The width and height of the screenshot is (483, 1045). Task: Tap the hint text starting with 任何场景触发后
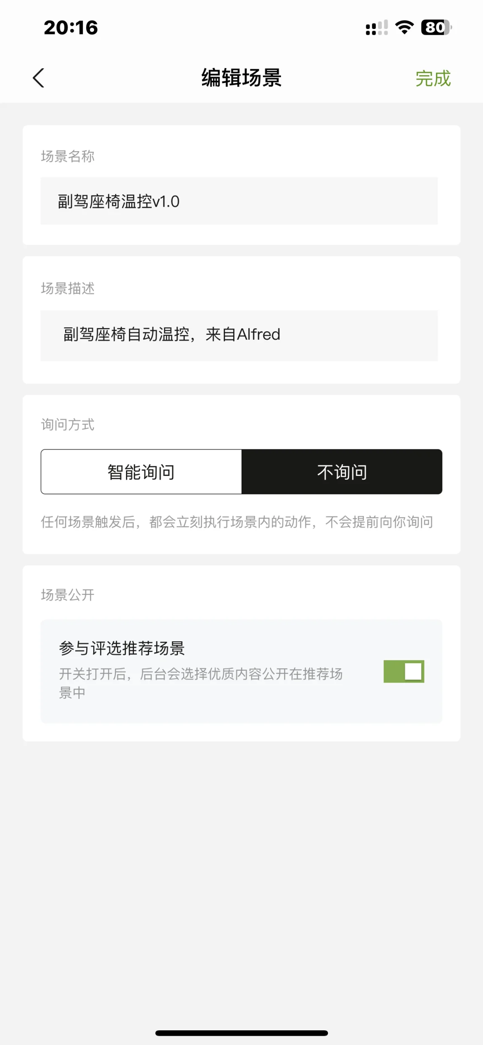(x=237, y=522)
